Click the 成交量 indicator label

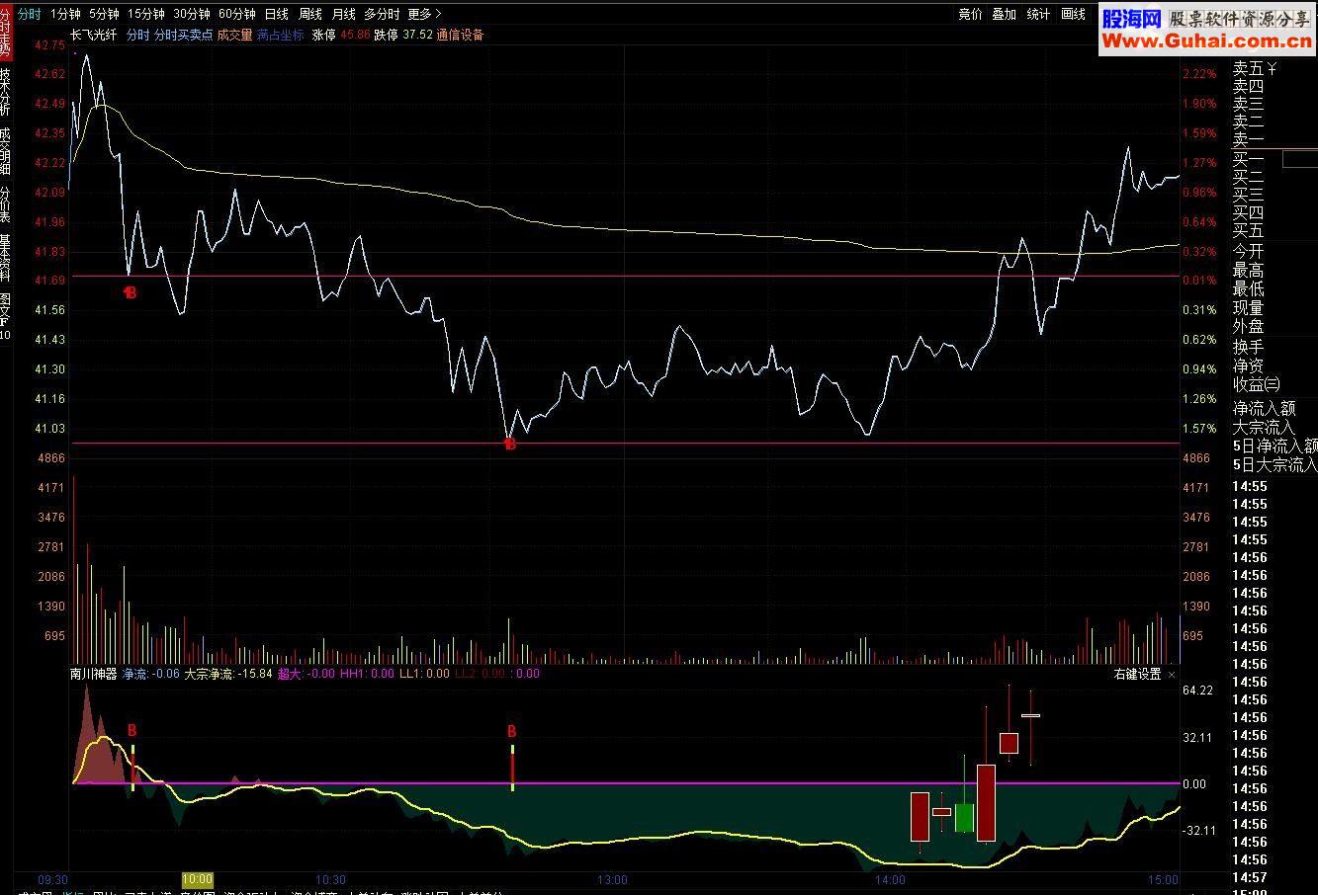pos(234,35)
